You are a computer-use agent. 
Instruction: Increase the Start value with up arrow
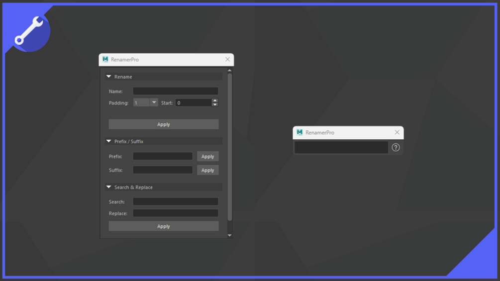point(215,100)
